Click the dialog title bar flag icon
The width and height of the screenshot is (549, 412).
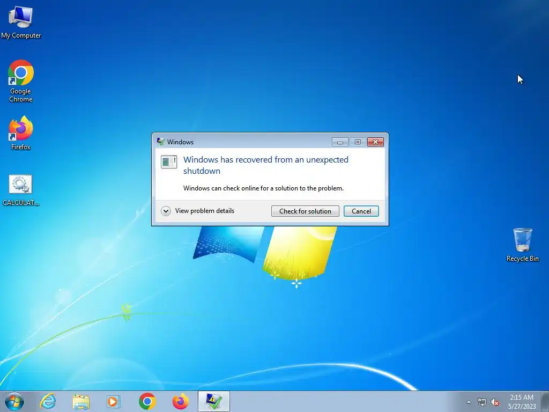tap(160, 142)
